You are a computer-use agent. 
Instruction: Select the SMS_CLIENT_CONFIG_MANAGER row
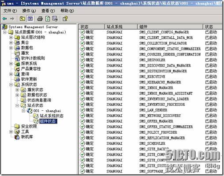click(150, 32)
